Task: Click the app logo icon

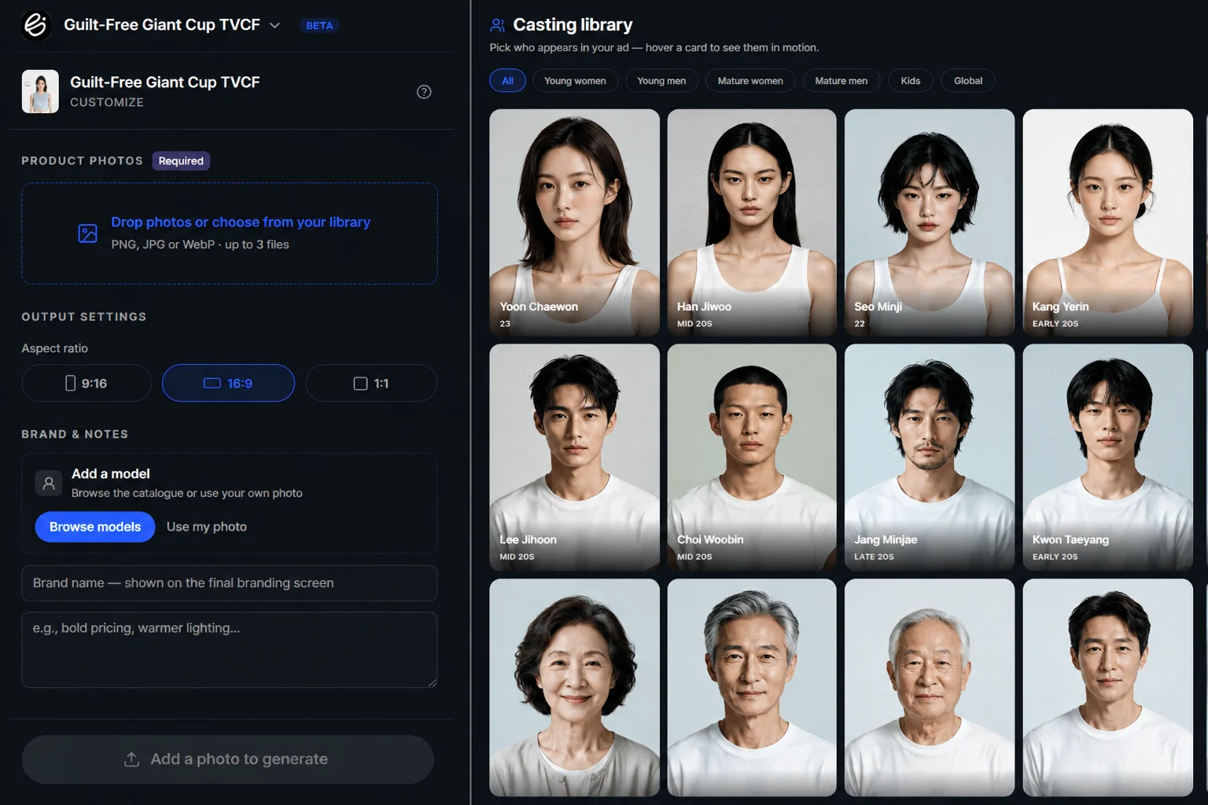Action: [x=35, y=25]
